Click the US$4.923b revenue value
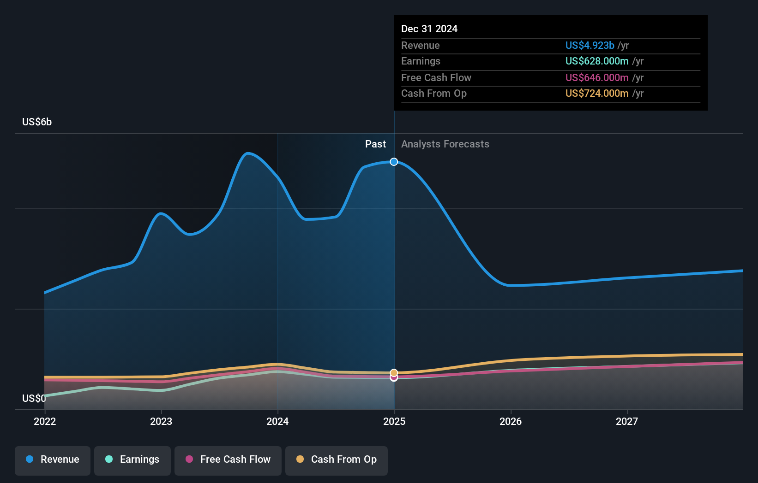Image resolution: width=758 pixels, height=483 pixels. coord(590,46)
